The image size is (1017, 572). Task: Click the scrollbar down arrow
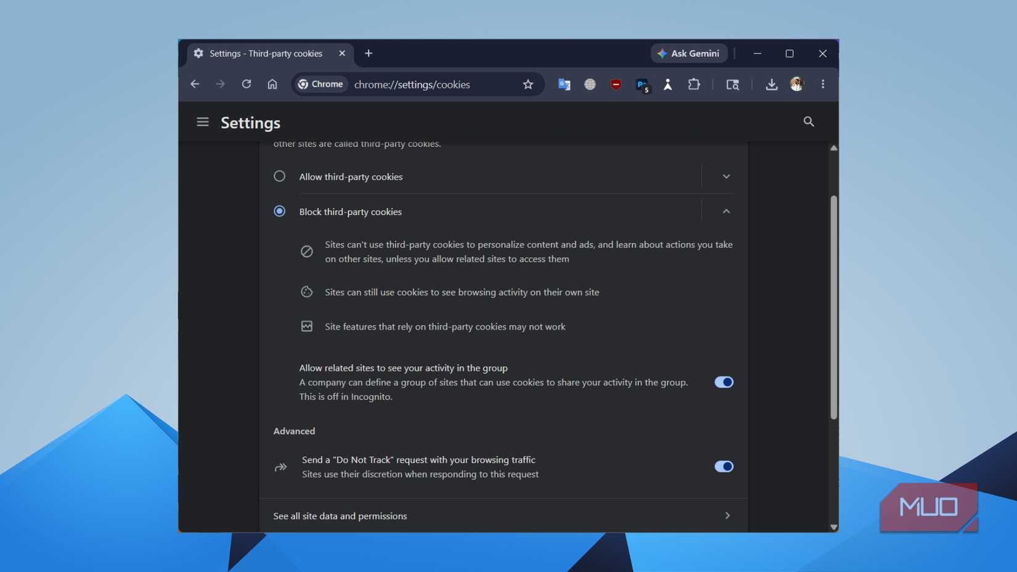coord(833,527)
